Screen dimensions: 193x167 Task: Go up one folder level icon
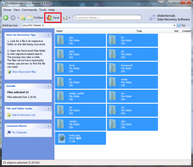tap(23, 18)
